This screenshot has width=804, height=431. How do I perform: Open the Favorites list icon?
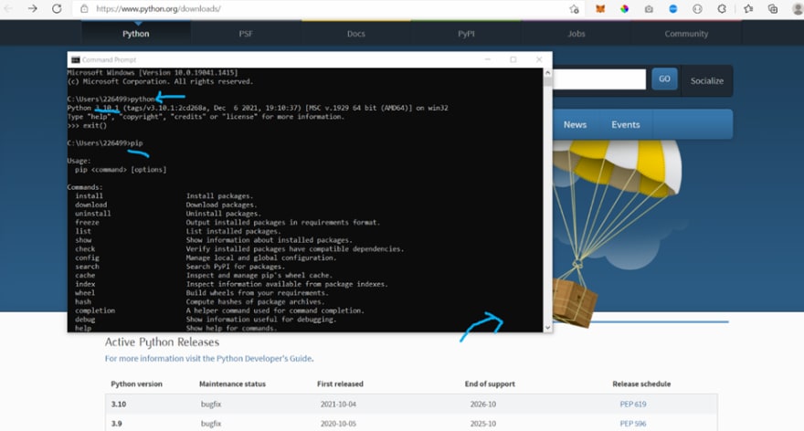coord(748,9)
